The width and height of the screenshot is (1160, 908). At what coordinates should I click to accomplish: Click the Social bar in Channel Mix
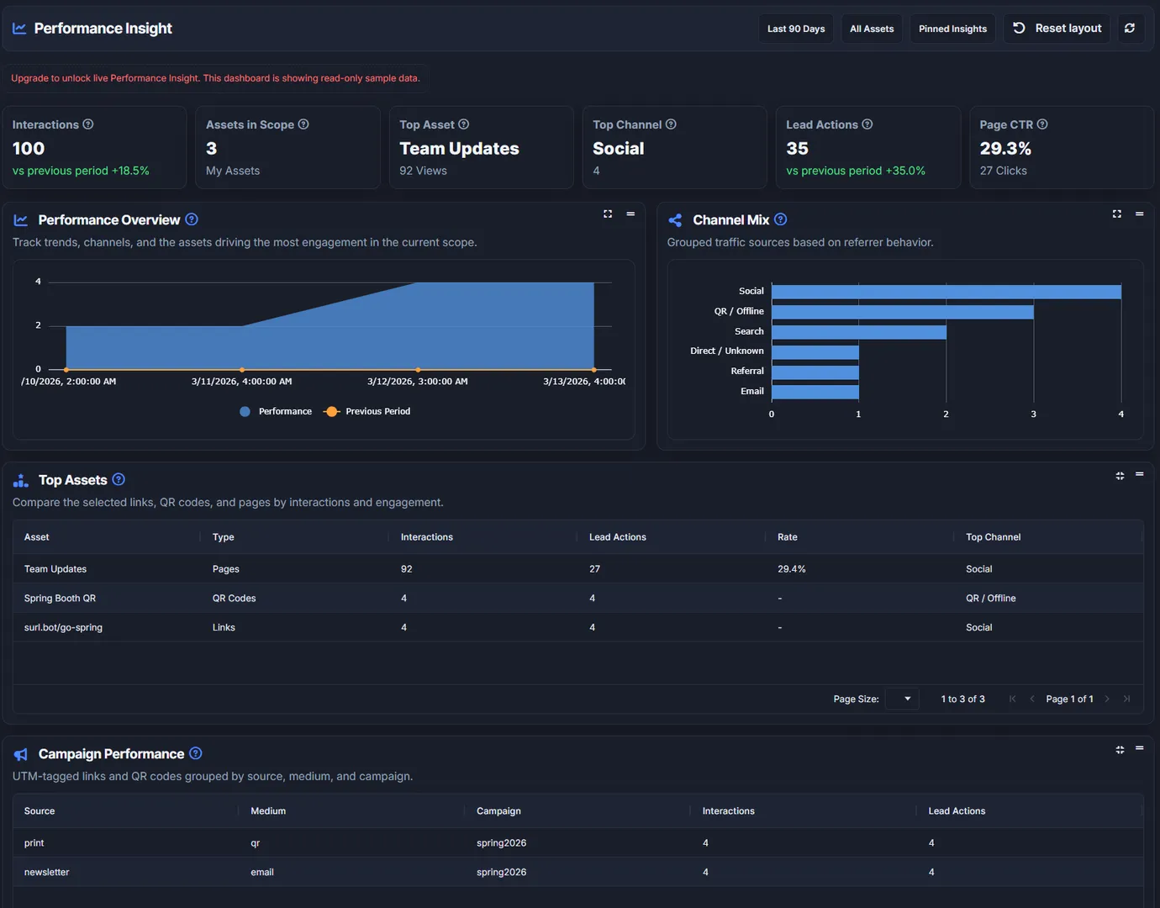(946, 292)
